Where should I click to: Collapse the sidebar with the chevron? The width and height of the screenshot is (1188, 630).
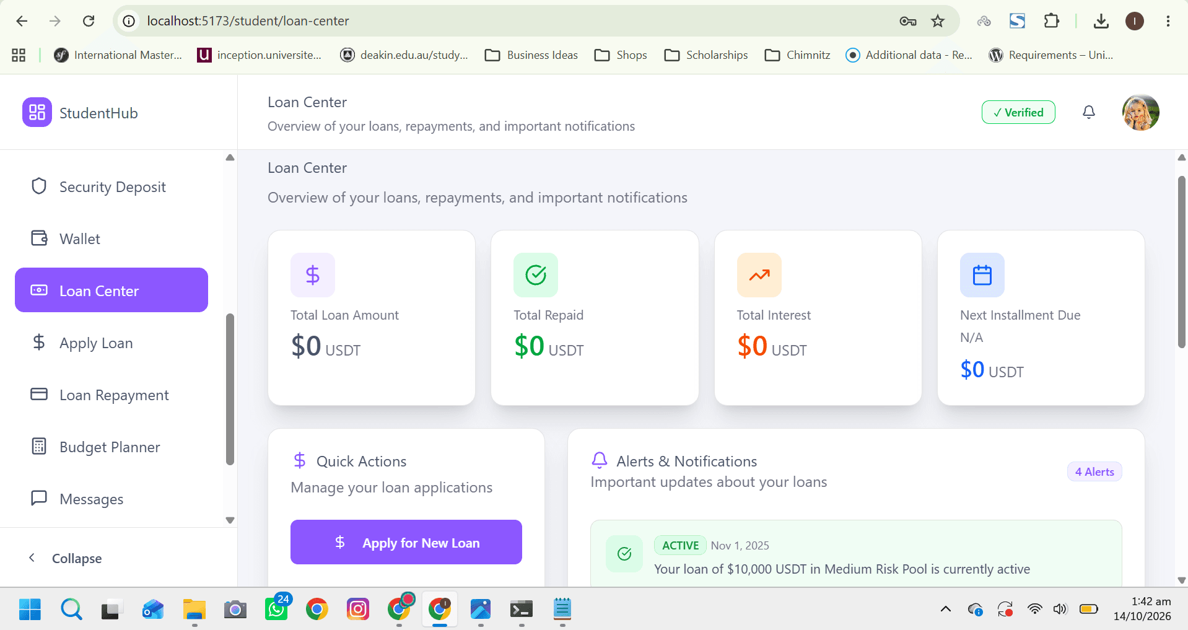(x=32, y=558)
